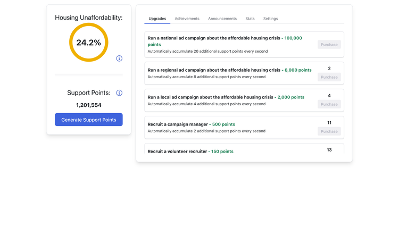Purchase the campaign manager recruit upgrade
Viewport: 399px width, 244px height.
pyautogui.click(x=329, y=131)
